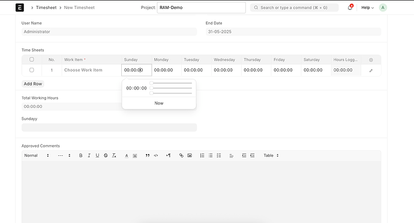Click the Thursday time cell
The image size is (414, 223).
(256, 70)
